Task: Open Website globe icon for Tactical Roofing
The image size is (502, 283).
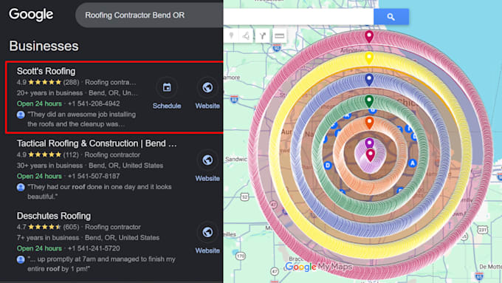Action: (207, 160)
